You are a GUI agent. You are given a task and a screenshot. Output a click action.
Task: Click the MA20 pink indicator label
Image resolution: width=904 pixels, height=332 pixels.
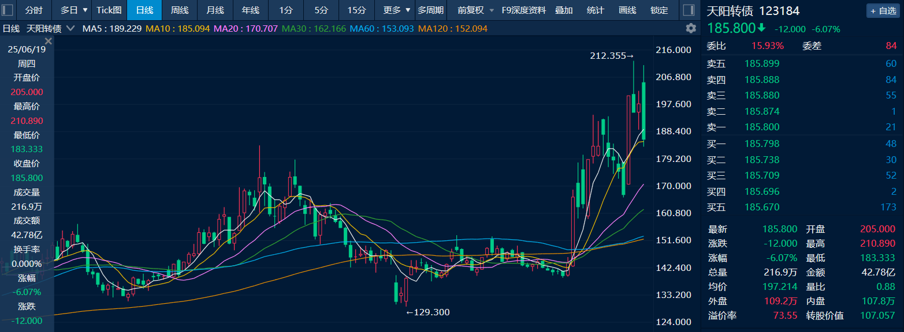(245, 28)
